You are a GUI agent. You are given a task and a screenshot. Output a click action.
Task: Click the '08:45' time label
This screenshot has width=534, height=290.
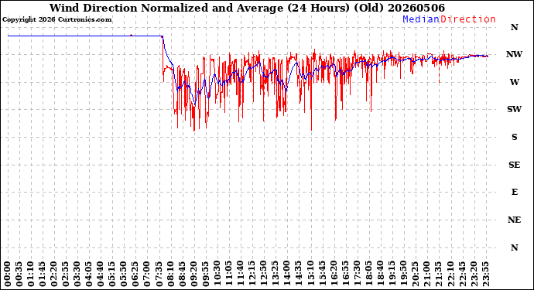click(182, 275)
